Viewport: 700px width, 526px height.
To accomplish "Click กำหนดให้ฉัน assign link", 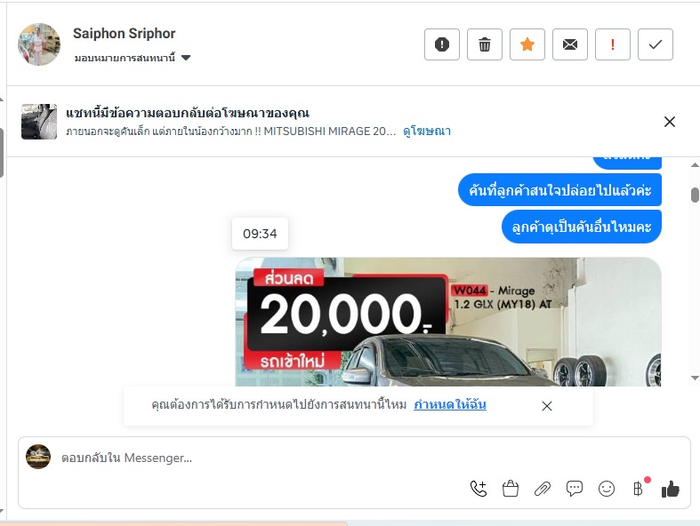I will [450, 404].
